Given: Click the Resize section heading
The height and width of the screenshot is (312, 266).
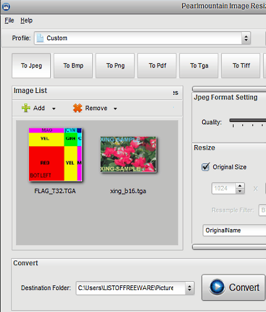Looking at the screenshot, I should (x=205, y=147).
